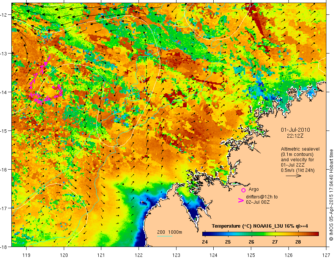Click the latitude label -12
Image resolution: width=334 pixels, height=258 pixels.
pos(4,15)
